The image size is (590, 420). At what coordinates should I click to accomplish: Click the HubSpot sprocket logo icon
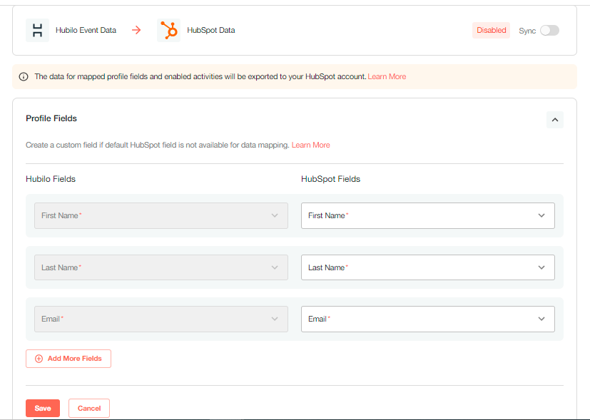click(x=168, y=30)
